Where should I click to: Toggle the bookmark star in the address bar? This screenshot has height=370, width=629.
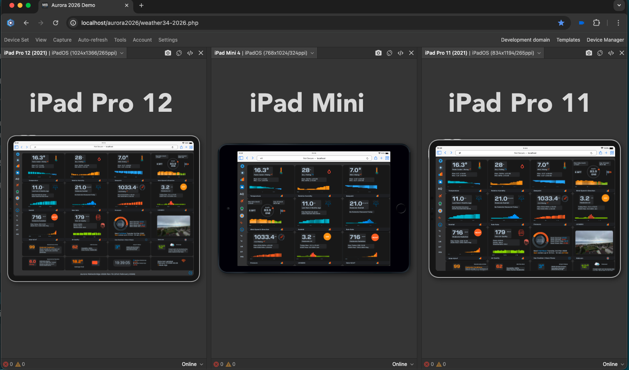[561, 23]
